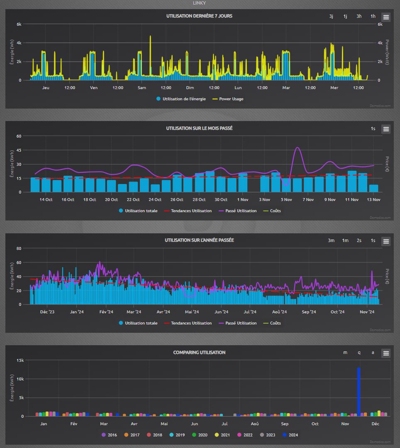Click the "UTILISATION DERNIÈRE 7 JOURS" chart title

[200, 16]
